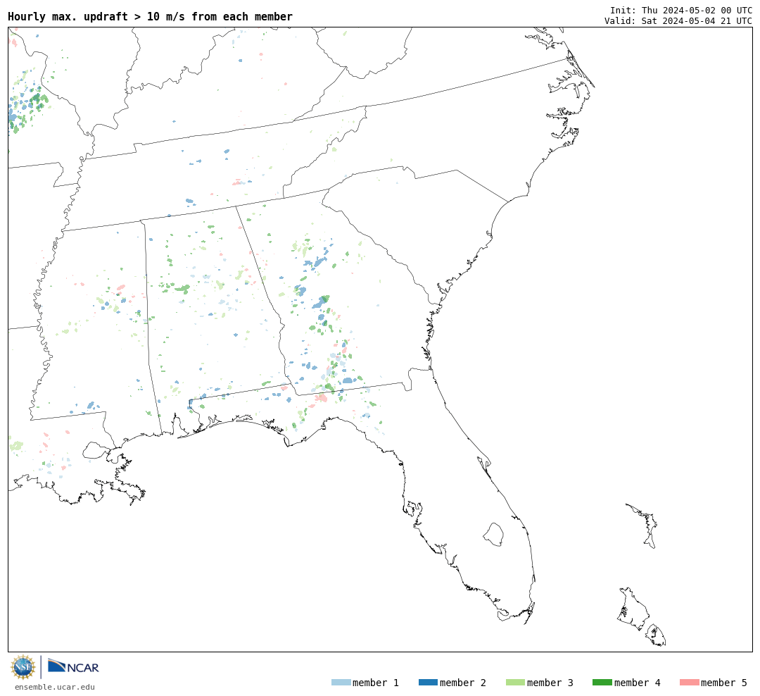Select the 'member 4' legend label
The height and width of the screenshot is (696, 760).
(x=637, y=683)
